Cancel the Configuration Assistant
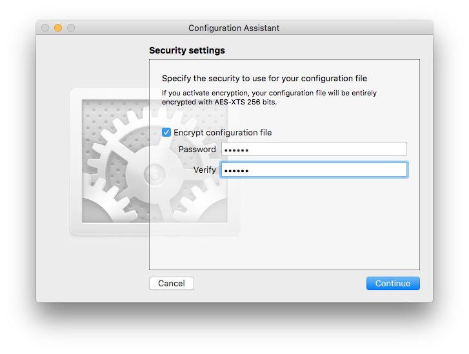The width and height of the screenshot is (469, 354). pyautogui.click(x=172, y=283)
